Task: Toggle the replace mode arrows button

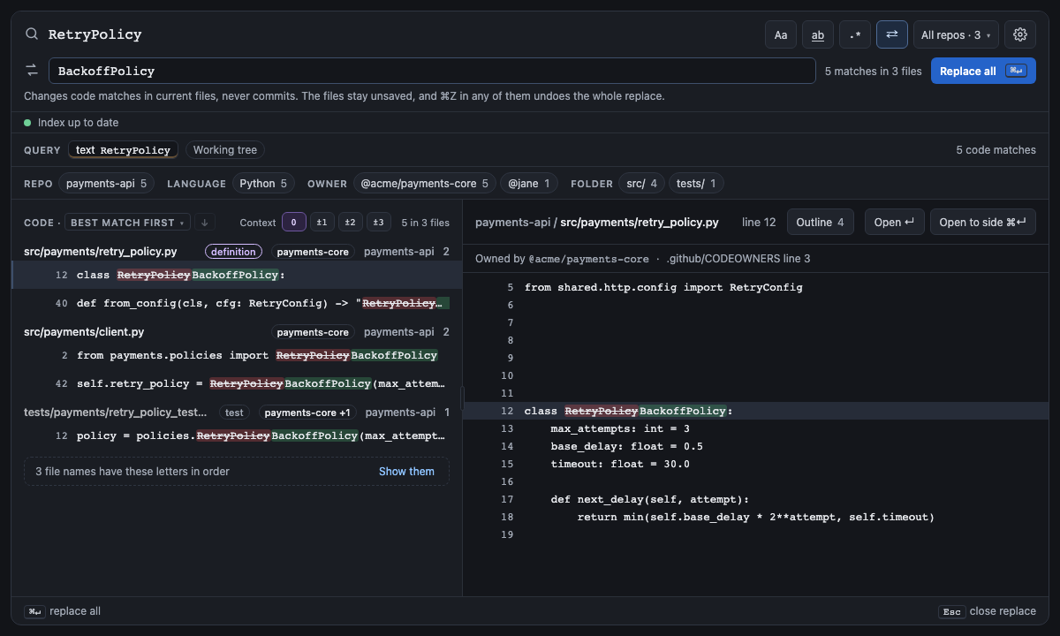Action: click(x=892, y=34)
